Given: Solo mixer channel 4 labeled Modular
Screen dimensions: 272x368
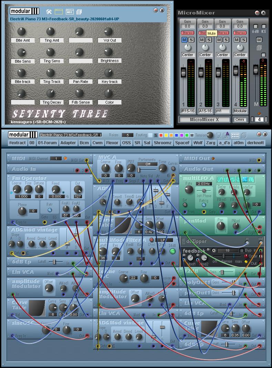Looking at the screenshot, I should [243, 40].
